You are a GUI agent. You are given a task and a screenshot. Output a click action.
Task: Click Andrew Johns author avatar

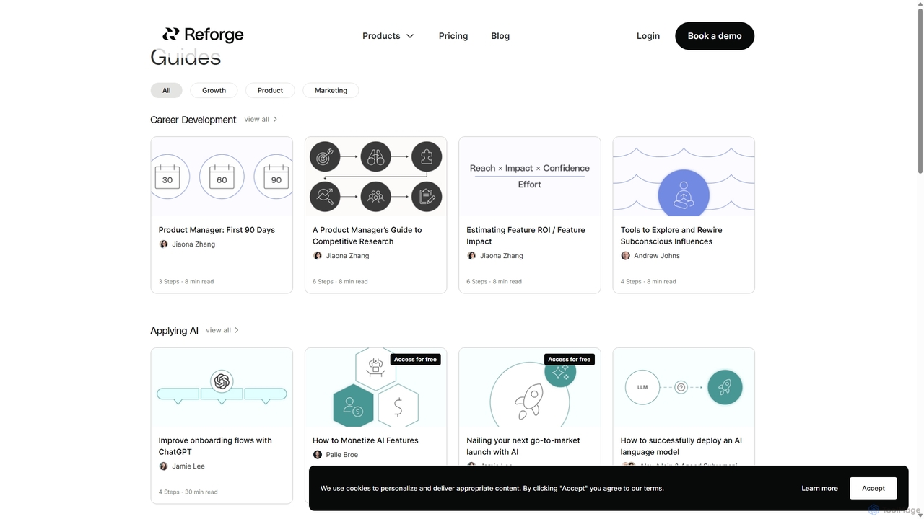point(625,256)
